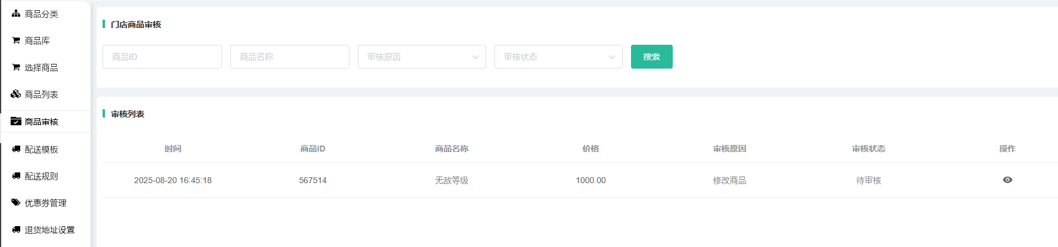1058x247 pixels.
Task: View details via the eye icon
Action: point(1007,180)
